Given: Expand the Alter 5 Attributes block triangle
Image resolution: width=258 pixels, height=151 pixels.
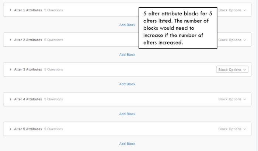Looking at the screenshot, I should [x=11, y=129].
